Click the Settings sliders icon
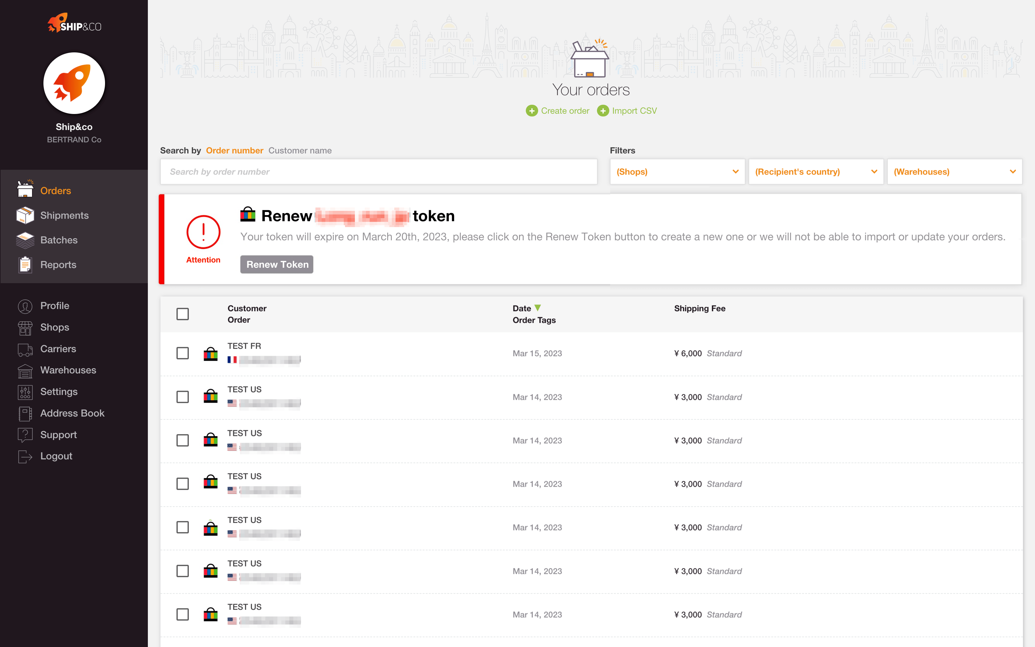Screen dimensions: 1035x647 click(x=25, y=392)
